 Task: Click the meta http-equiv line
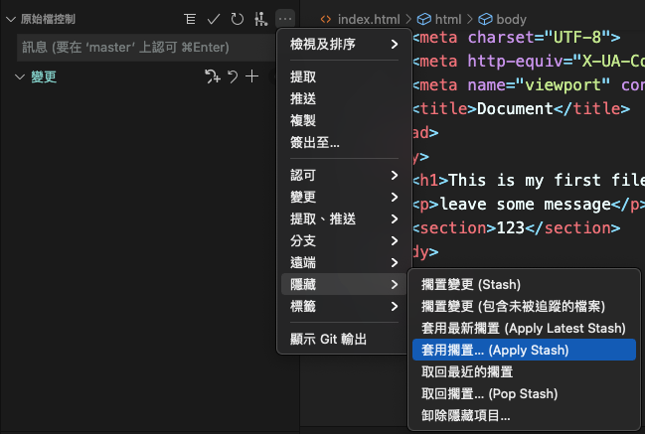tap(529, 62)
